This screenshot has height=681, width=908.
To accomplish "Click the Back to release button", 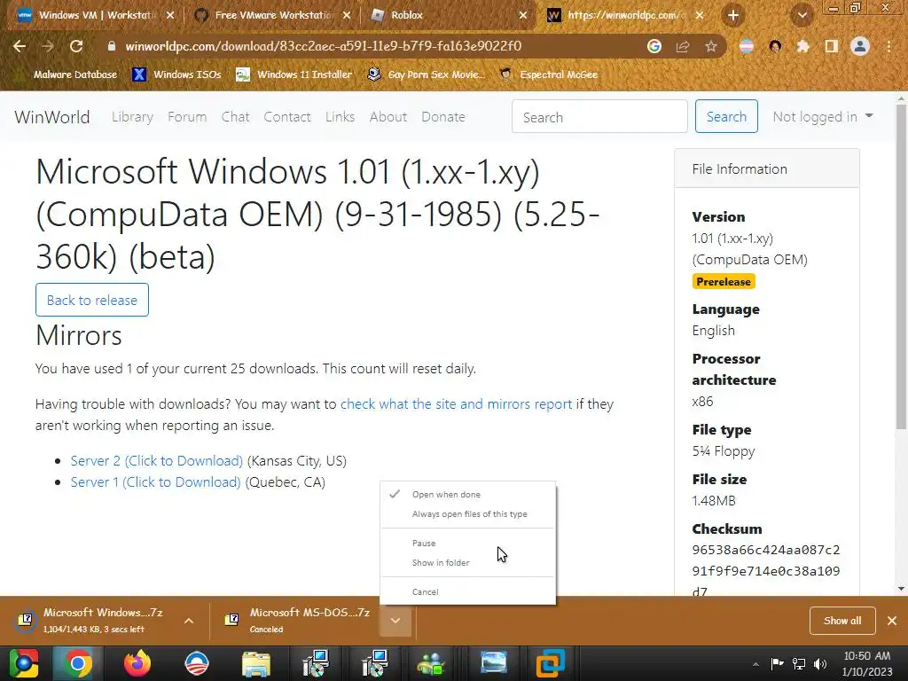I will pos(92,300).
